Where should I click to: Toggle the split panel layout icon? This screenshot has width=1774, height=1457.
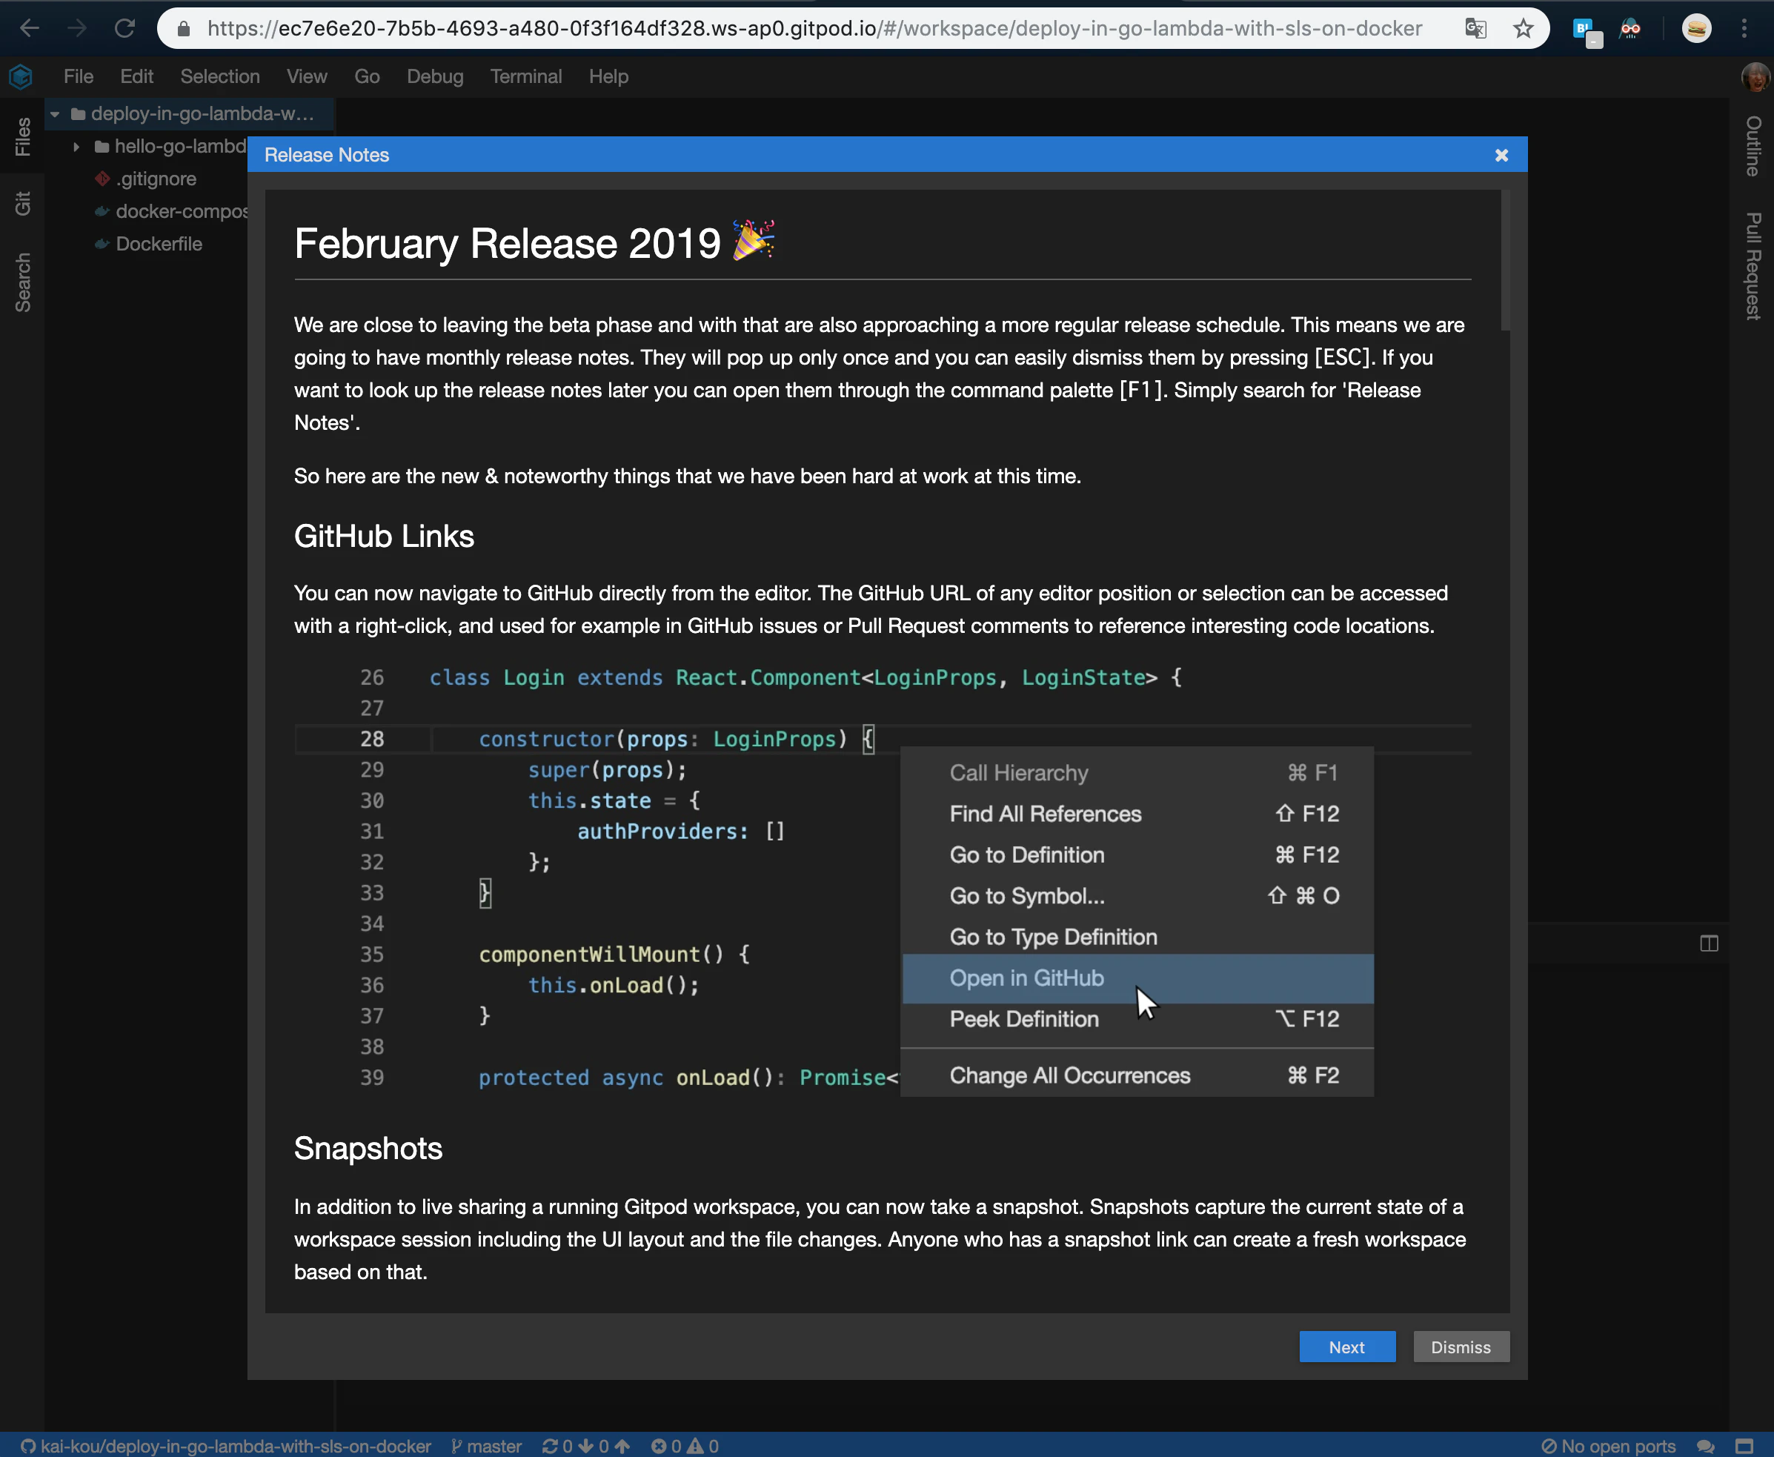click(x=1710, y=943)
